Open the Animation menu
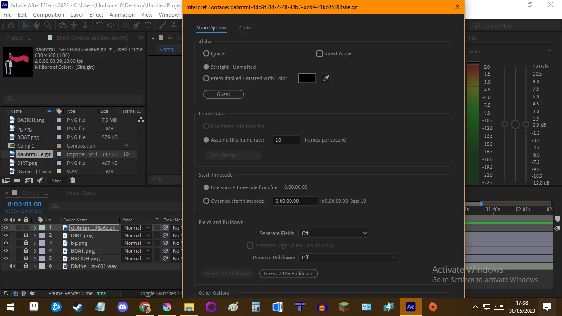Viewport: 562px width, 316px height. click(122, 14)
